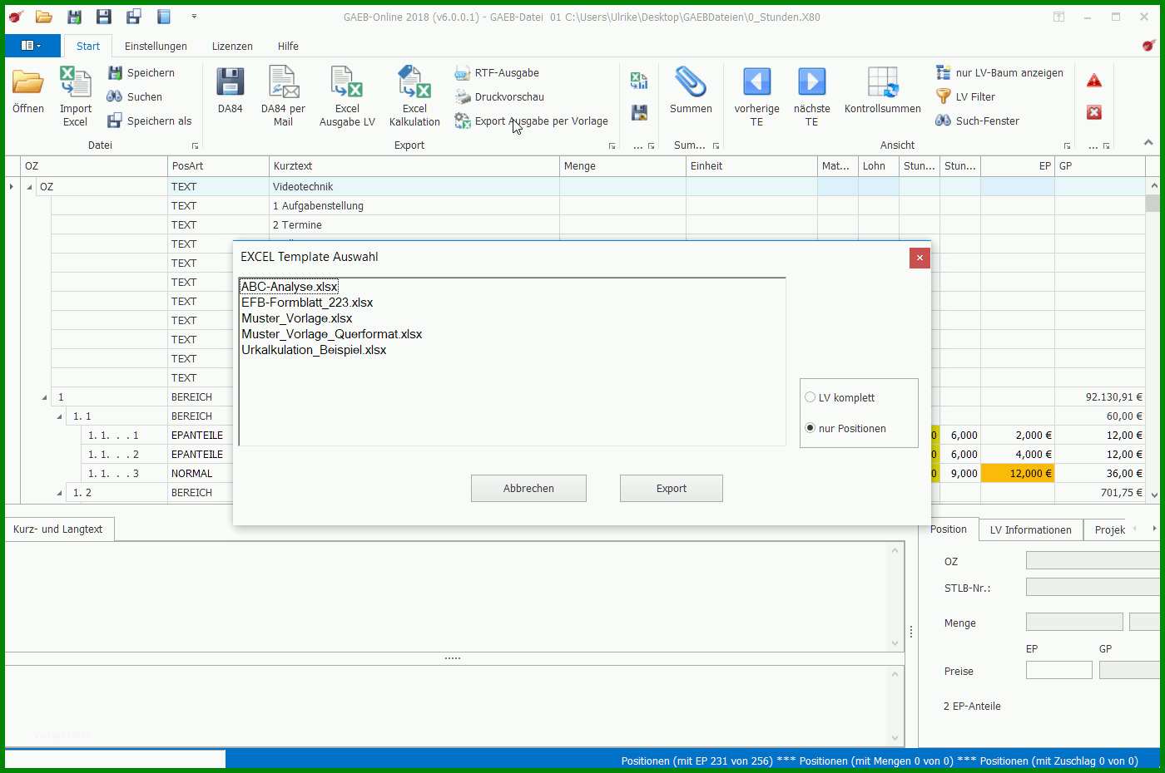Close the EXCEL Template Auswahl dialog
The image size is (1165, 773).
click(920, 258)
